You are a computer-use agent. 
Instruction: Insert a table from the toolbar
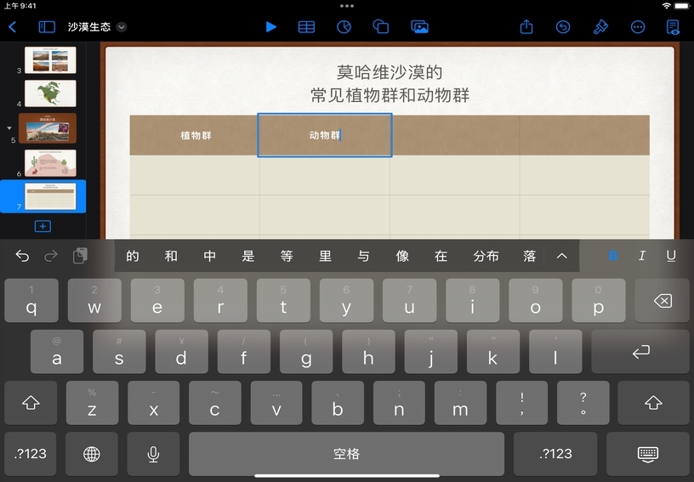click(x=306, y=27)
